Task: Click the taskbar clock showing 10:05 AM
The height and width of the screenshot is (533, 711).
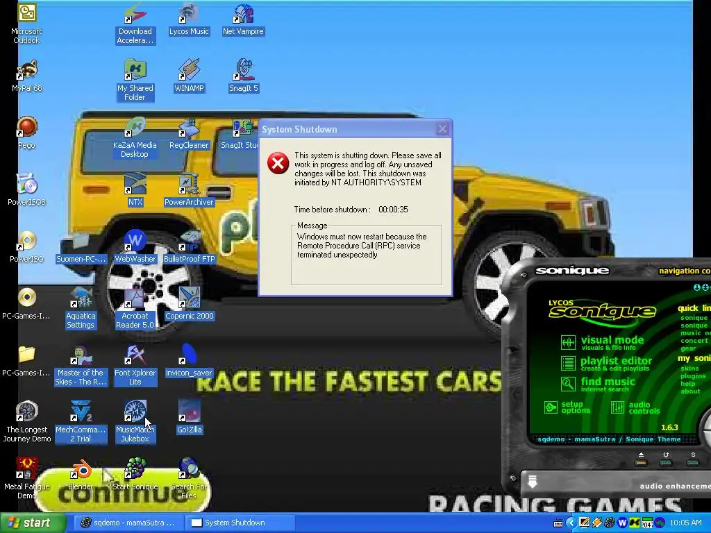Action: coord(685,523)
